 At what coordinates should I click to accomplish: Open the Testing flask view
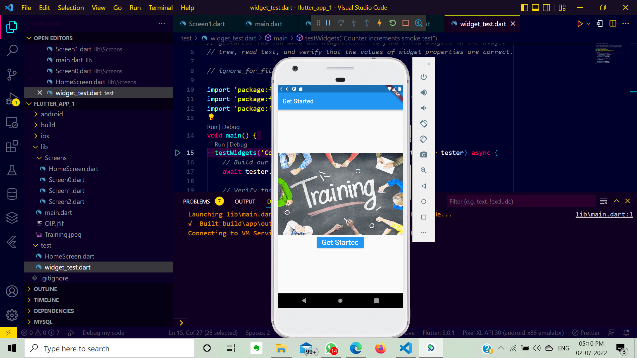tap(12, 170)
